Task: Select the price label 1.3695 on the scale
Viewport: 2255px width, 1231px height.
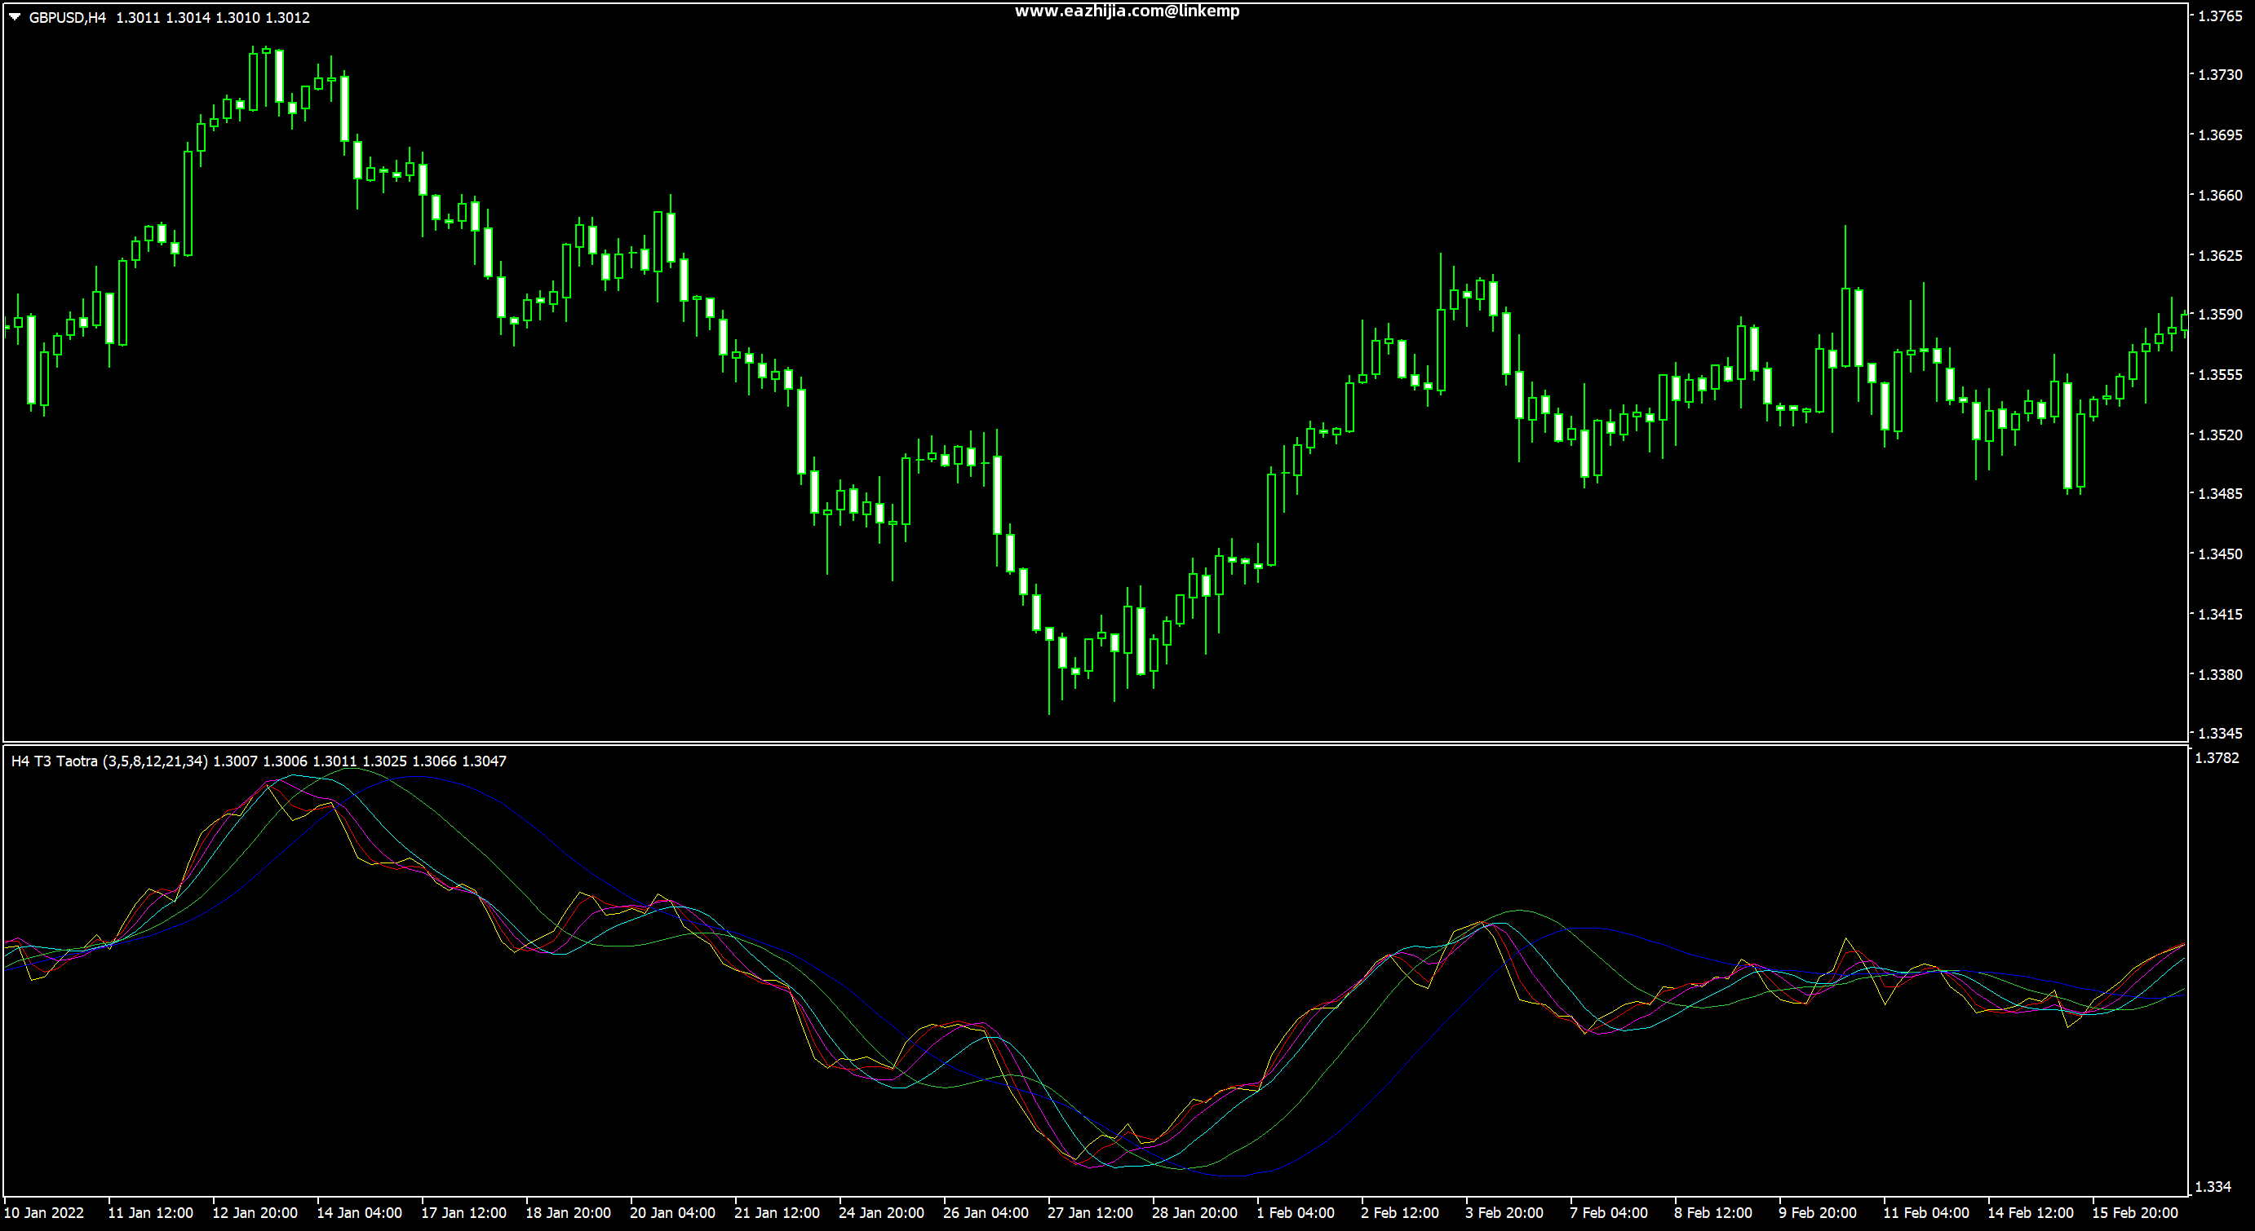Action: pos(2221,135)
